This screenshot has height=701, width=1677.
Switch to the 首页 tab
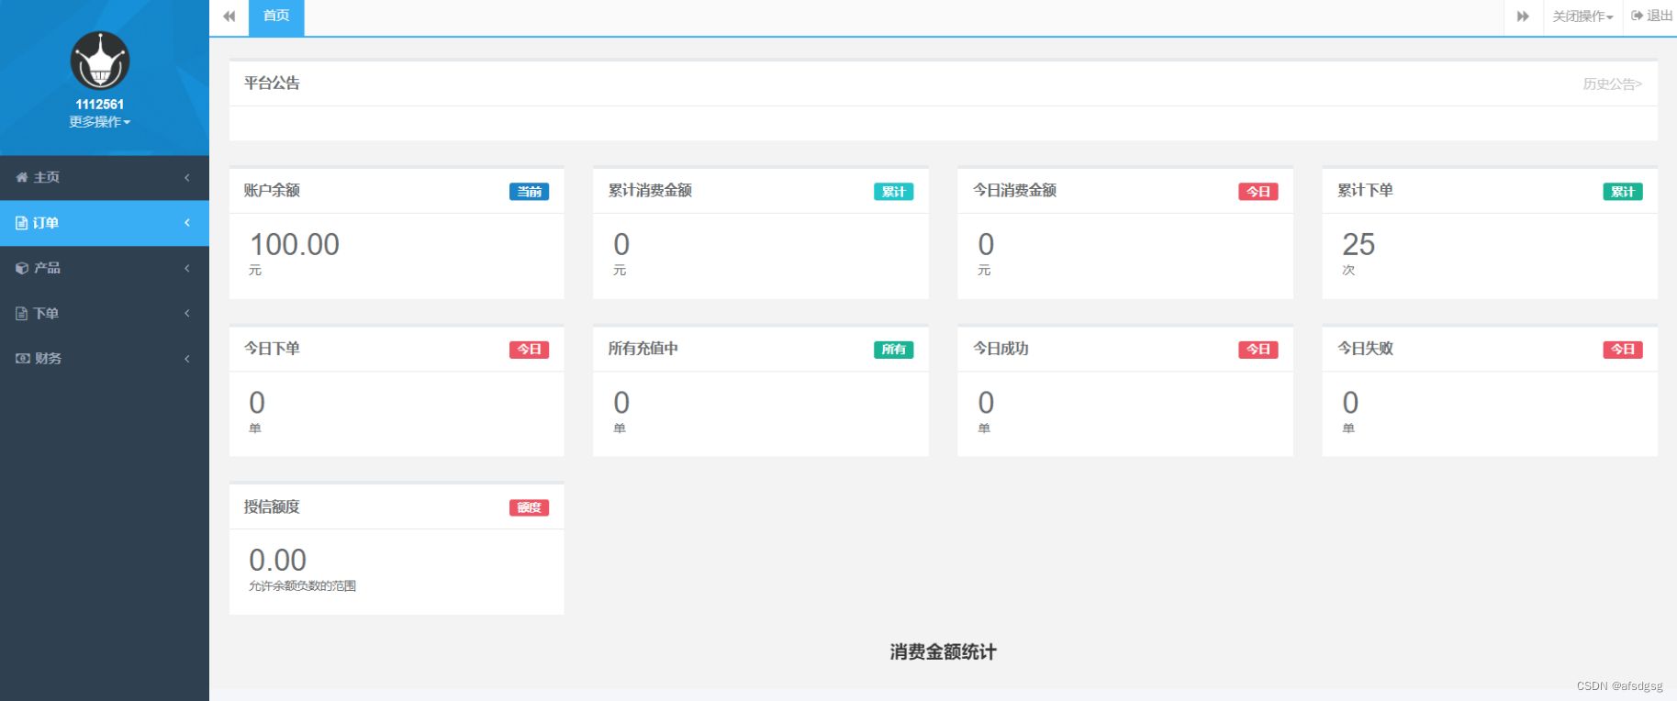[x=276, y=17]
